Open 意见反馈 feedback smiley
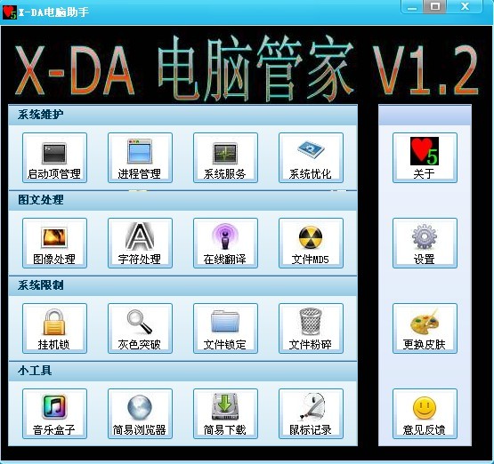Viewport: 494px width, 464px height. 425,413
